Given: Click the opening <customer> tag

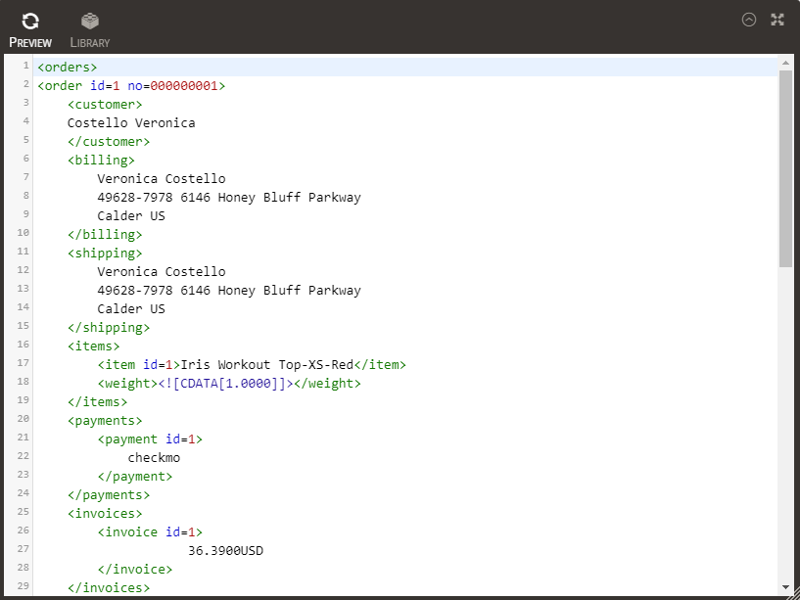Looking at the screenshot, I should coord(105,104).
